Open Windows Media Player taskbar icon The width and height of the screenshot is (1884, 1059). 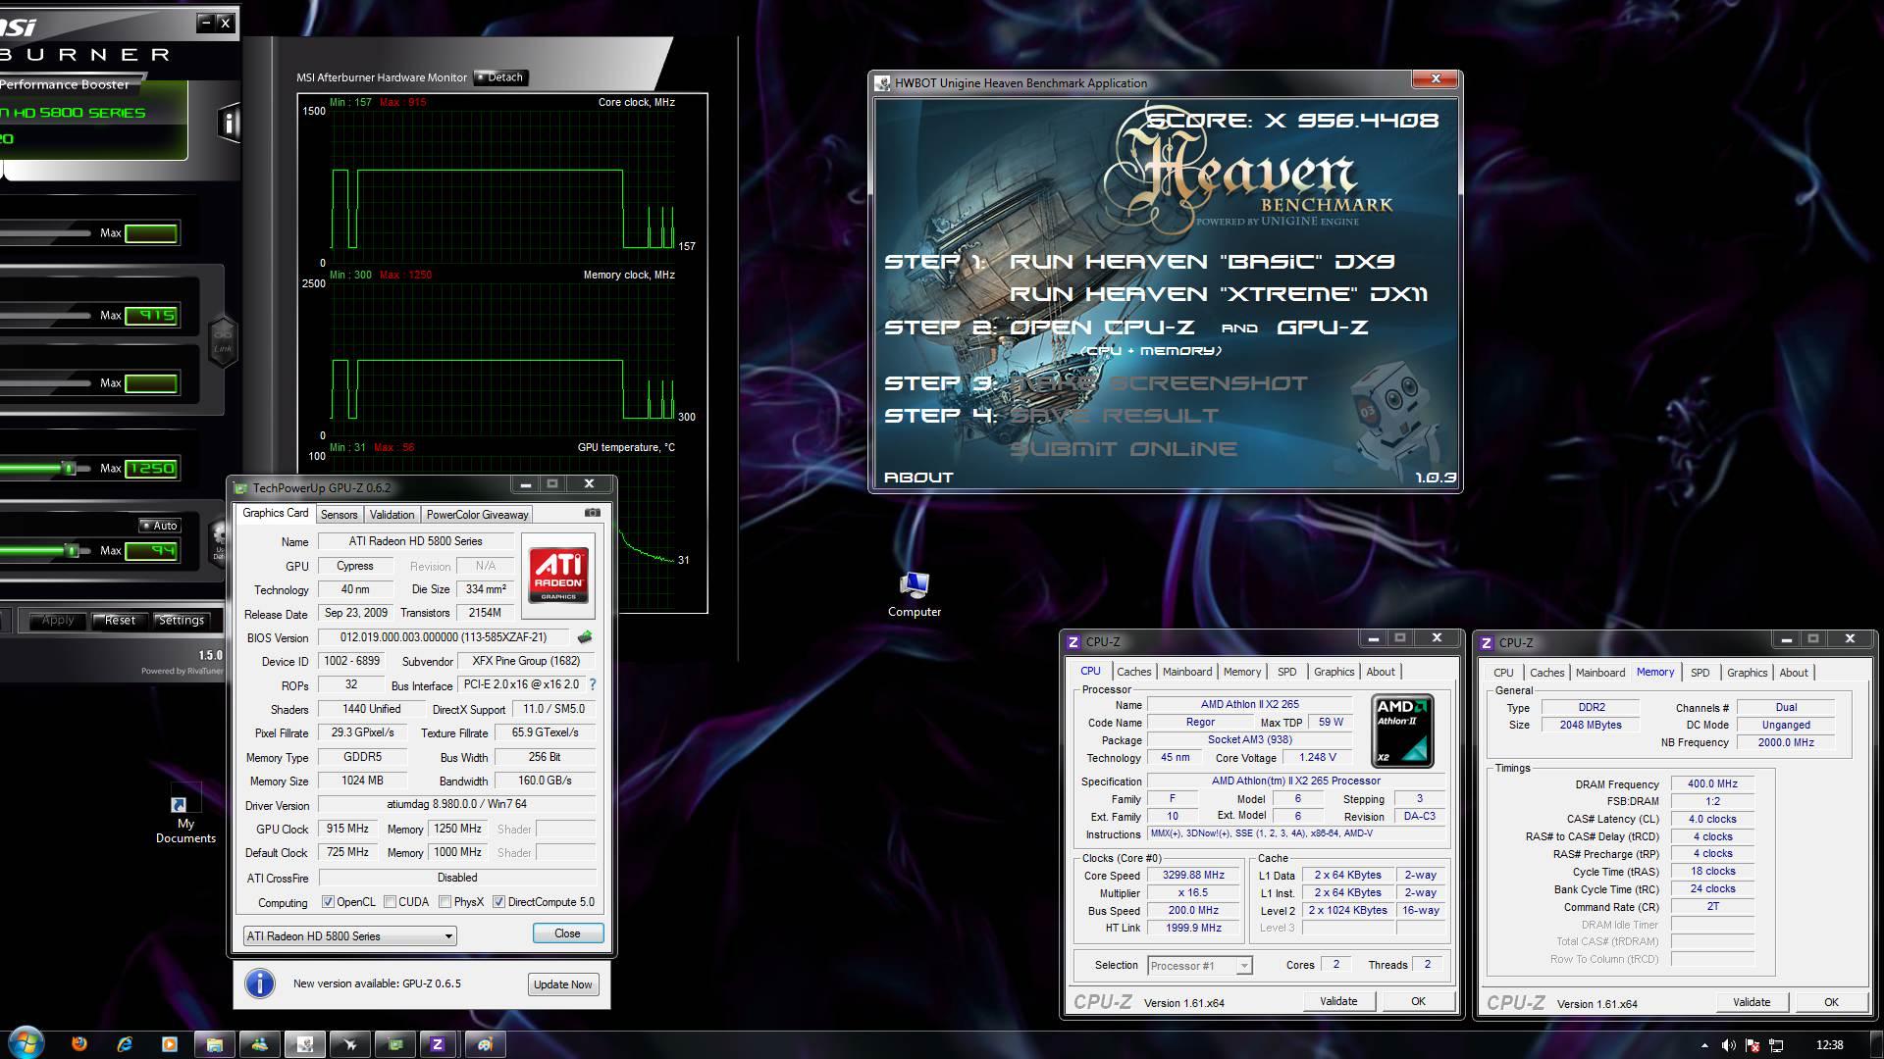point(170,1044)
